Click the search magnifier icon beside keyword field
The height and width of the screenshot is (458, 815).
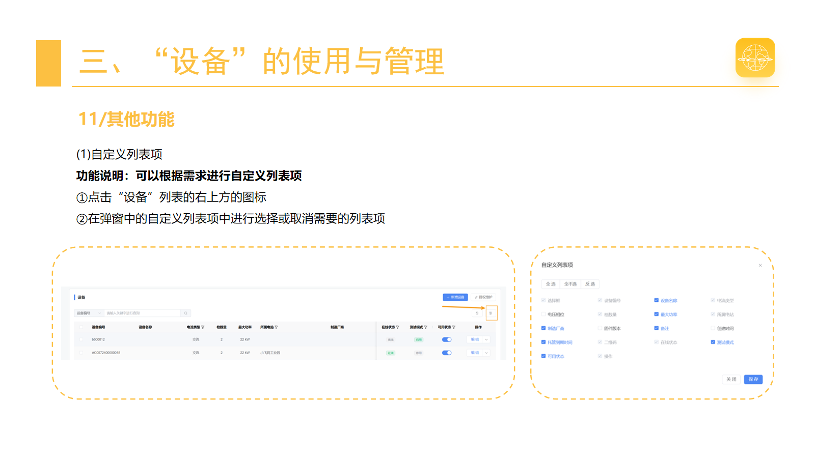(x=186, y=313)
